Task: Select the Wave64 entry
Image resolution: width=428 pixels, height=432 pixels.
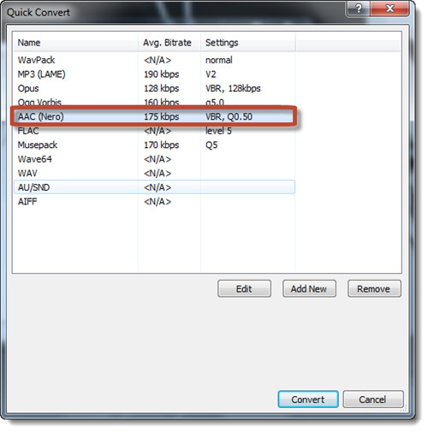Action: (x=154, y=159)
